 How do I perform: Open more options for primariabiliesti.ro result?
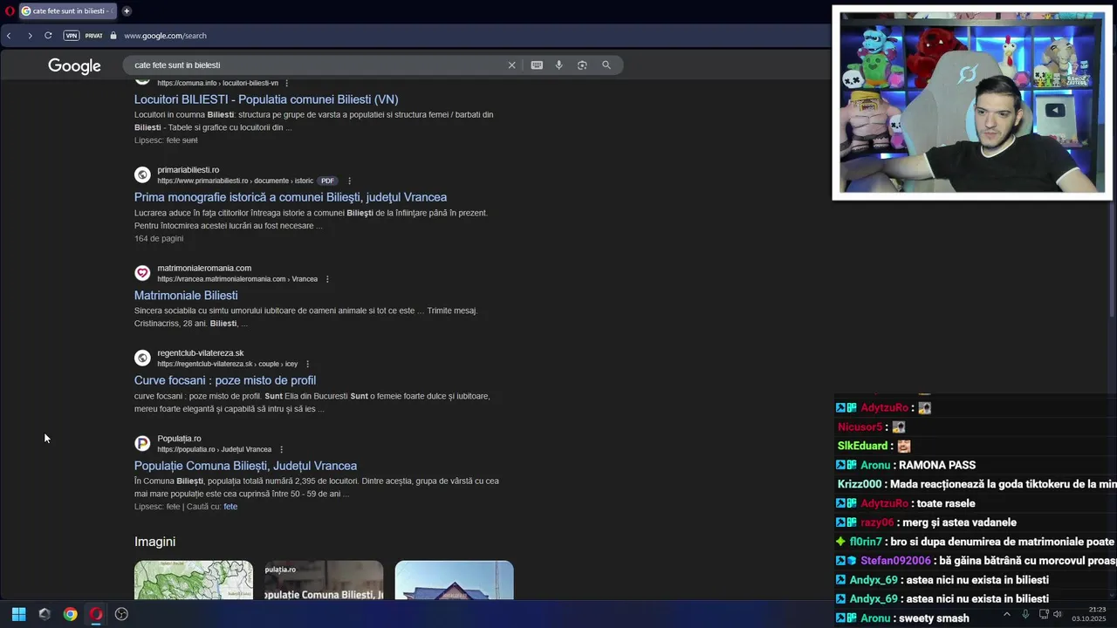coord(350,181)
